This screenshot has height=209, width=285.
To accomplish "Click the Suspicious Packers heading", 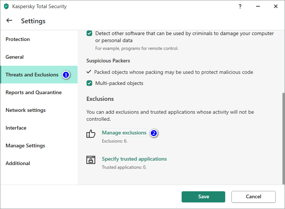I will [108, 61].
